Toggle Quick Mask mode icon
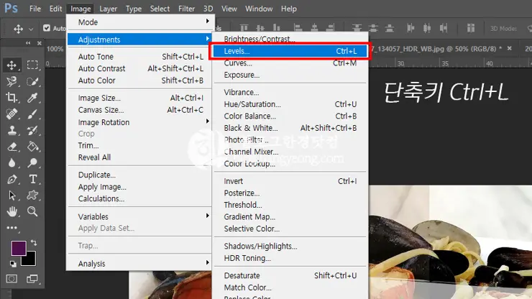The height and width of the screenshot is (299, 532). pos(12,278)
